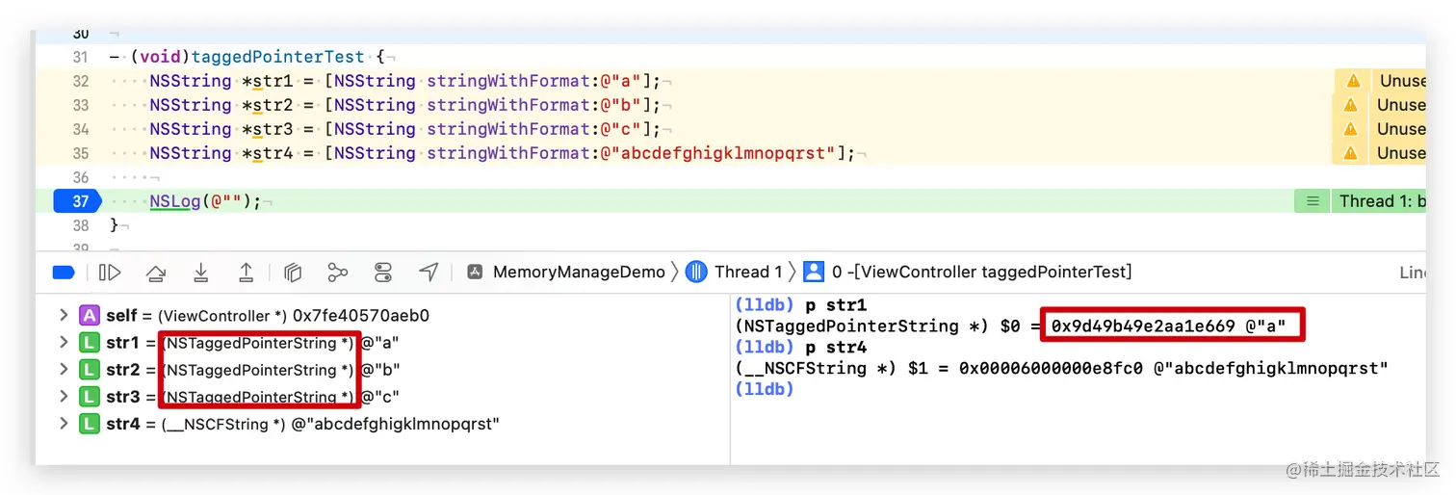The image size is (1456, 495).
Task: Expand the str3 variable row
Action: coord(64,397)
